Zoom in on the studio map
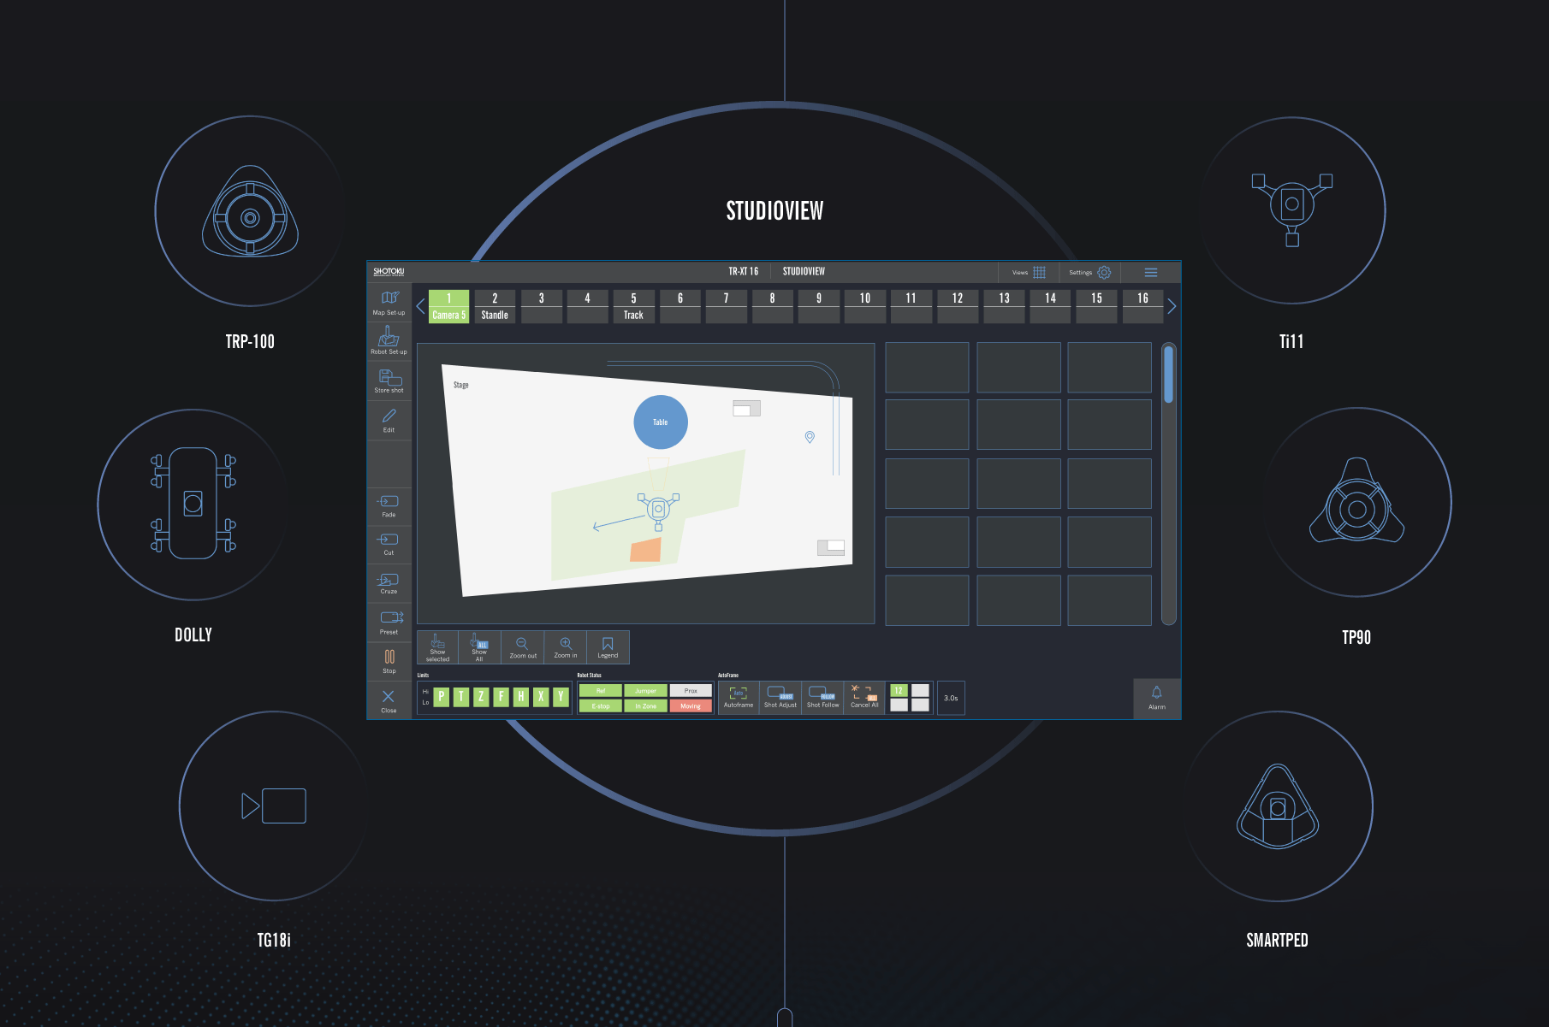 point(566,647)
